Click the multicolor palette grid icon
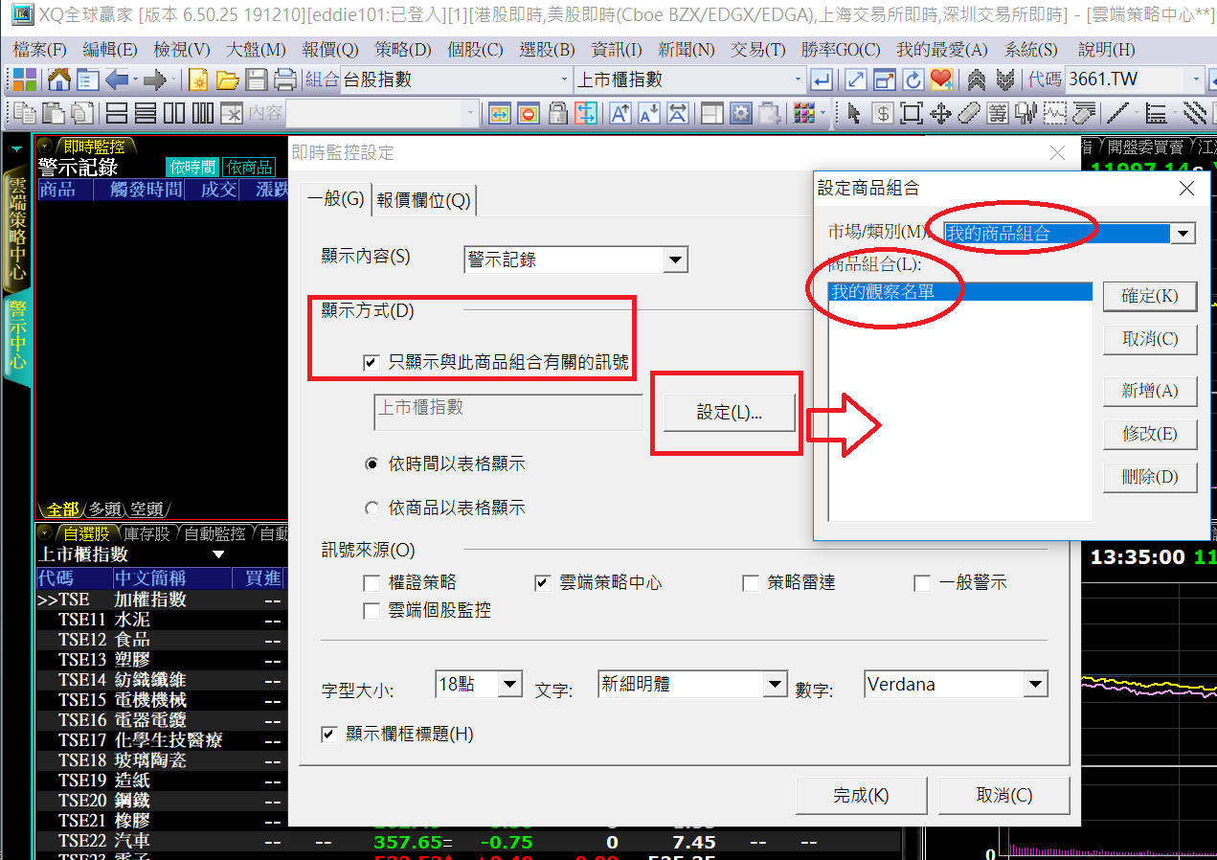This screenshot has height=860, width=1217. [804, 114]
